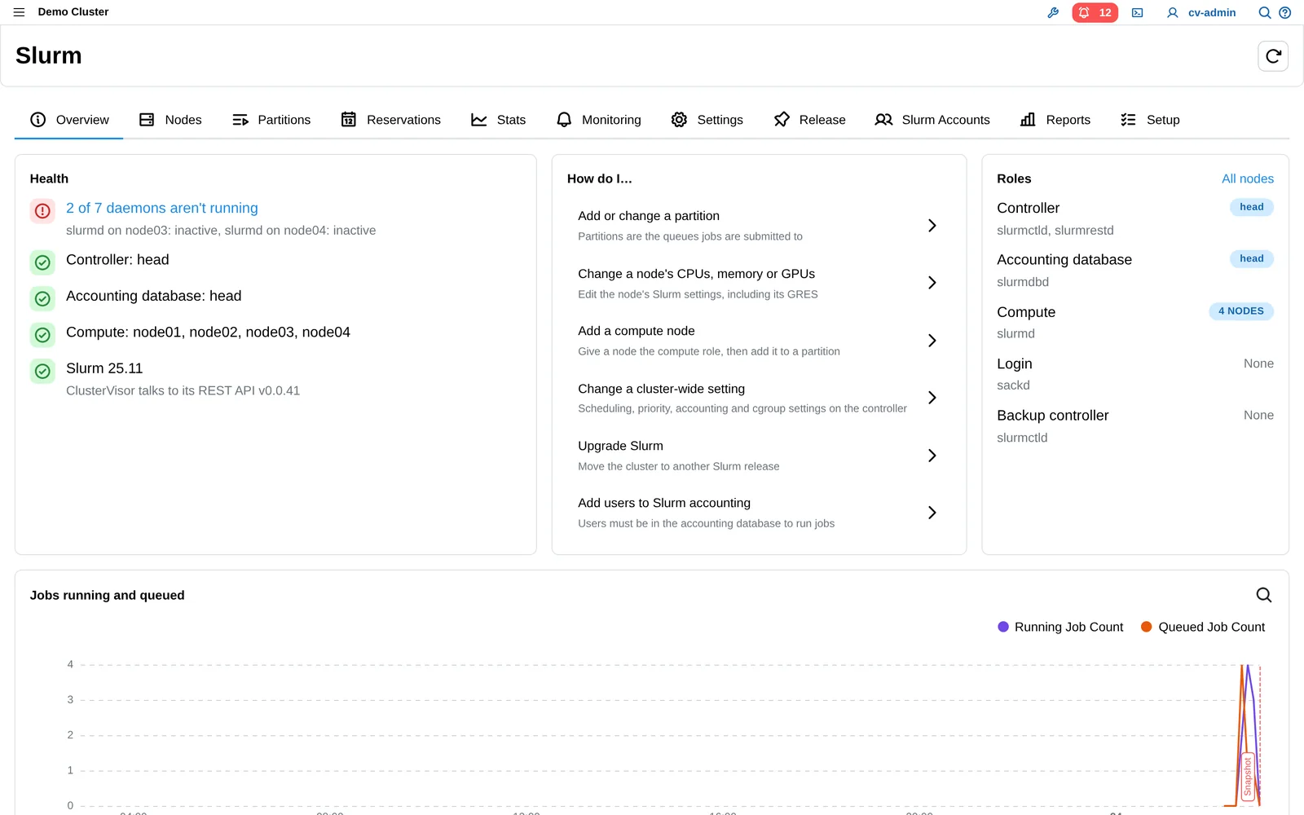The width and height of the screenshot is (1304, 815).
Task: Open the Partitions tab
Action: coord(271,120)
